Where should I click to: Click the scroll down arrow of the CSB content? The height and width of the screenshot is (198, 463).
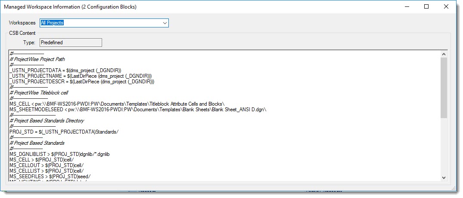pyautogui.click(x=444, y=177)
